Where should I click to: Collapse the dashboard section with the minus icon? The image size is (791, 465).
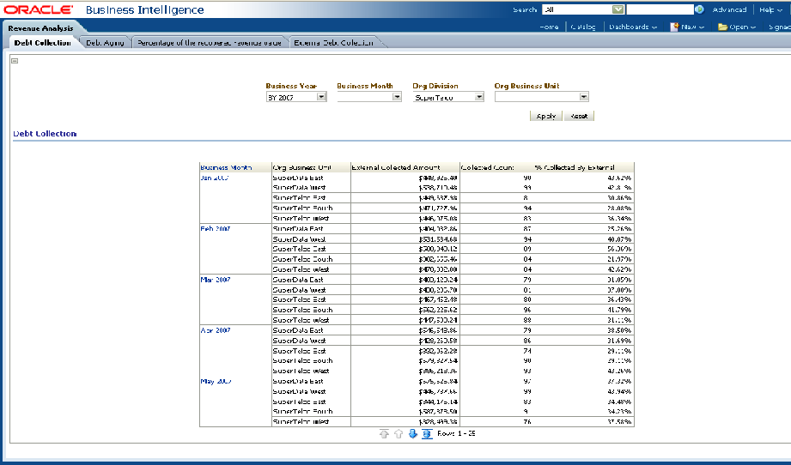pos(15,60)
